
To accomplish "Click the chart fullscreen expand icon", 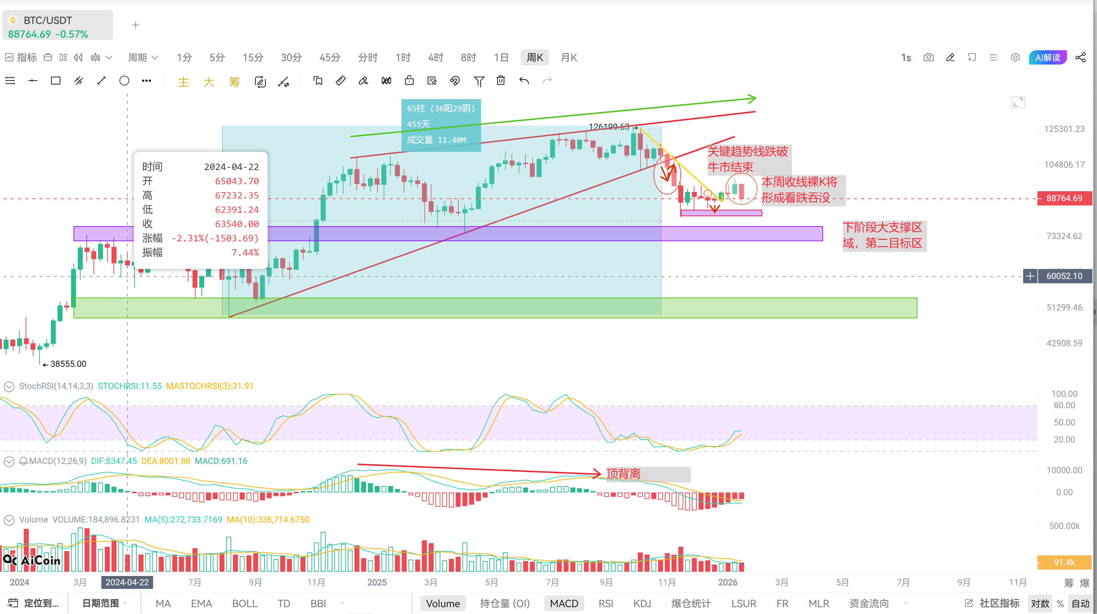I will [1018, 102].
